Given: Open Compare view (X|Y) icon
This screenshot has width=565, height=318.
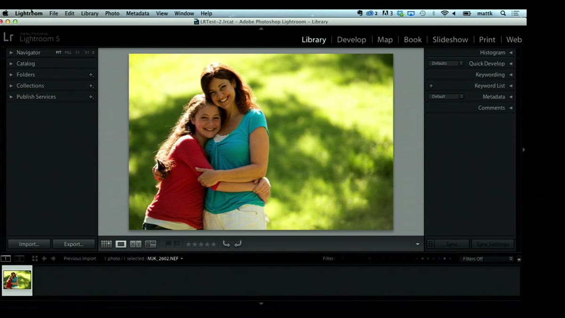Looking at the screenshot, I should click(x=136, y=244).
